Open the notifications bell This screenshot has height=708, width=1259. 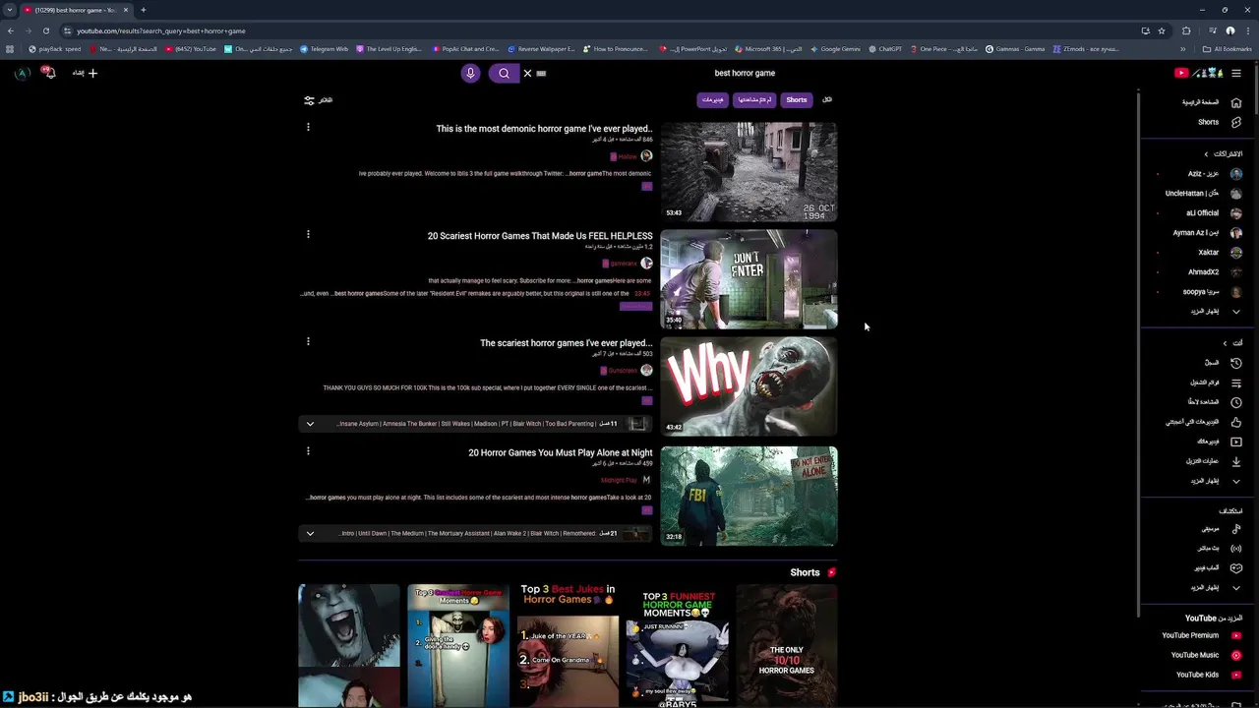pyautogui.click(x=48, y=73)
